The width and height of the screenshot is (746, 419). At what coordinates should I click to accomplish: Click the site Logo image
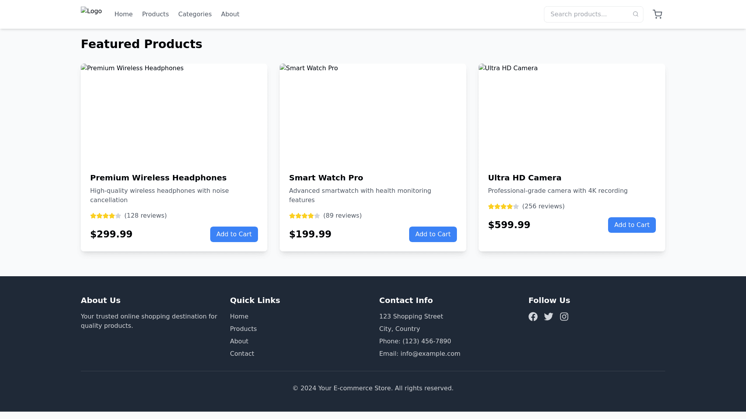[91, 12]
